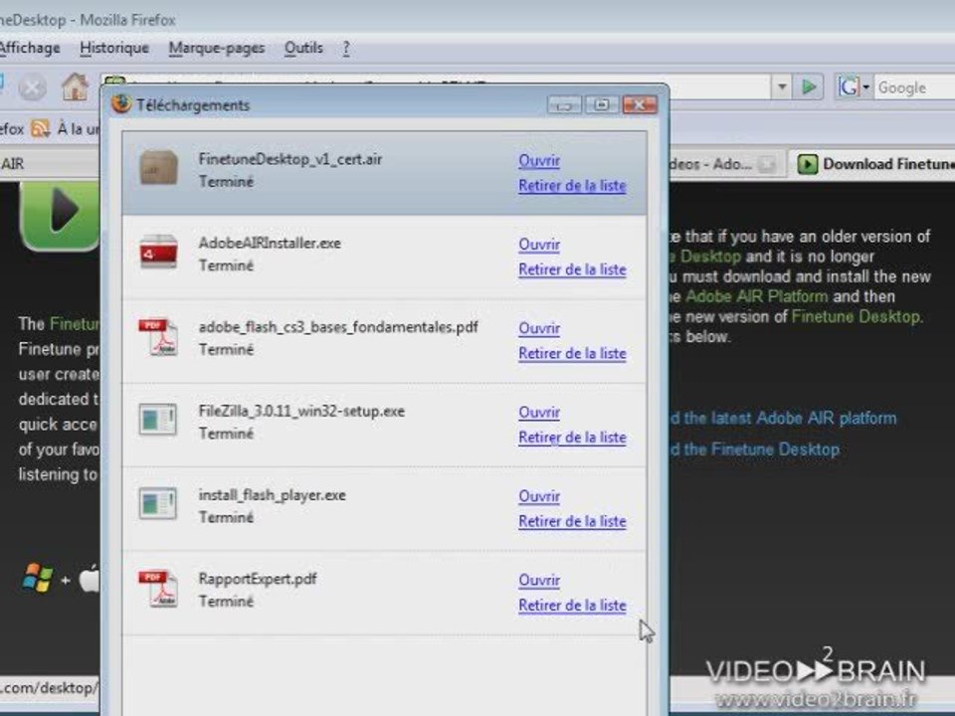This screenshot has height=716, width=955.
Task: Click green Adobe AIR Platform text link
Action: click(756, 296)
